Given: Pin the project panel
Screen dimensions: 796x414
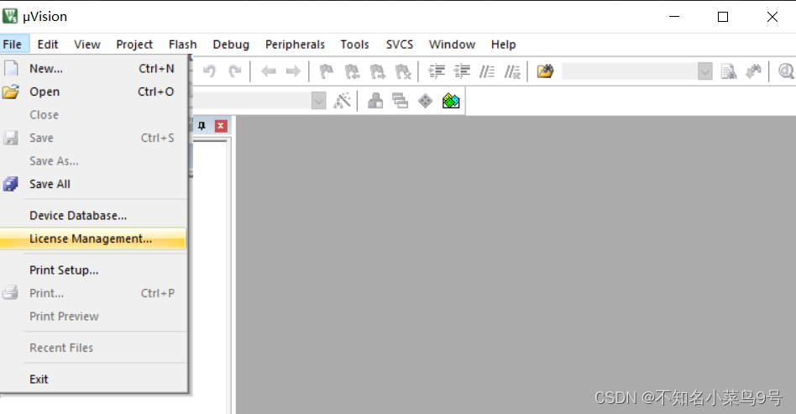Looking at the screenshot, I should (202, 125).
